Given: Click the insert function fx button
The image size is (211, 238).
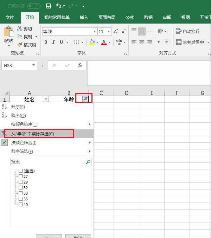Looking at the screenshot, I should click(x=80, y=65).
